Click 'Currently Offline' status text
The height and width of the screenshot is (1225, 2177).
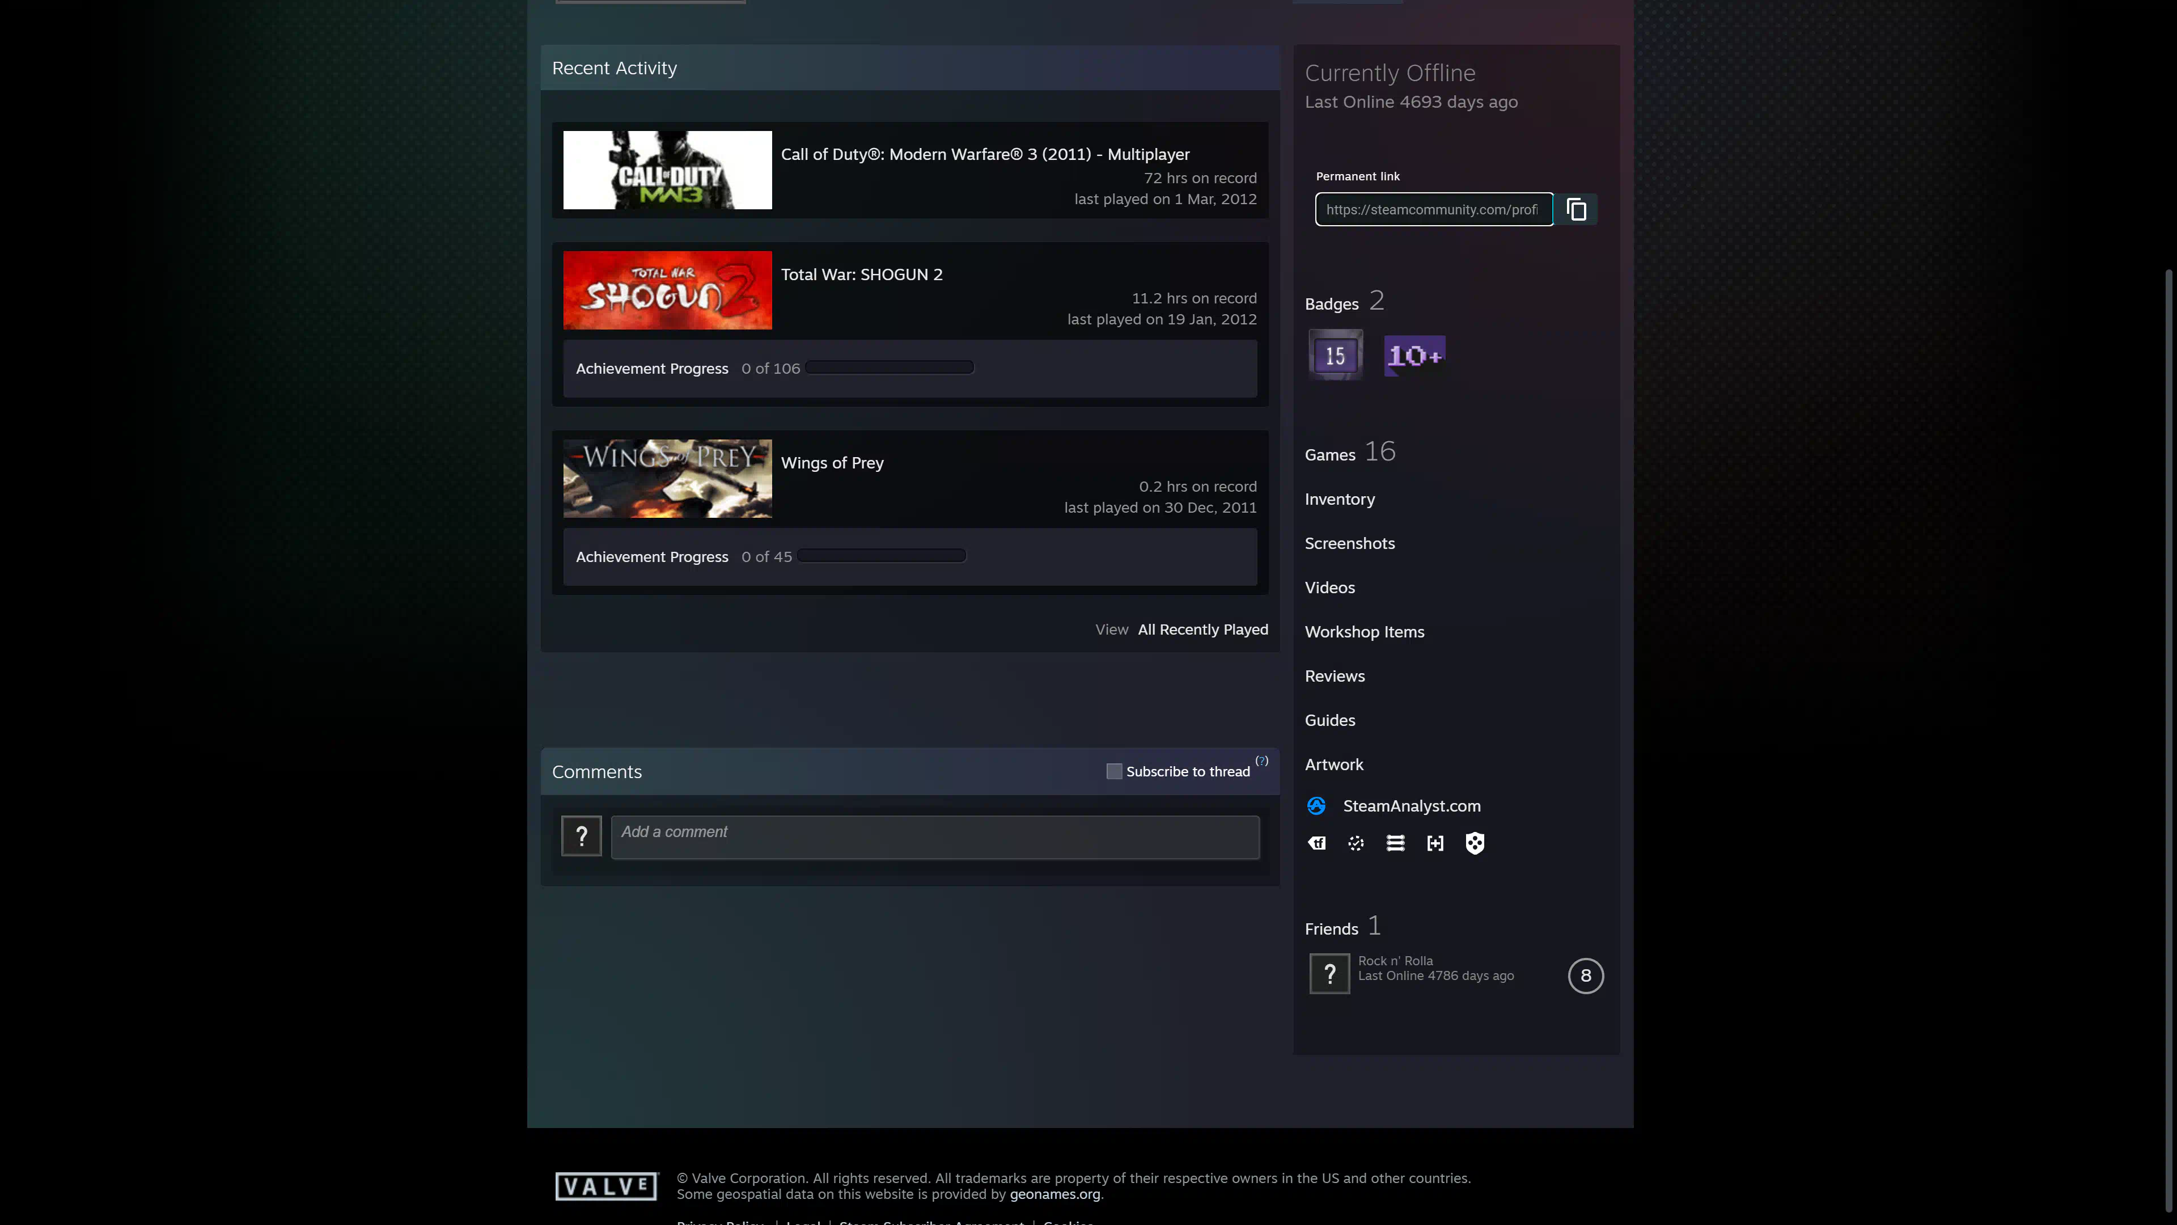point(1390,73)
